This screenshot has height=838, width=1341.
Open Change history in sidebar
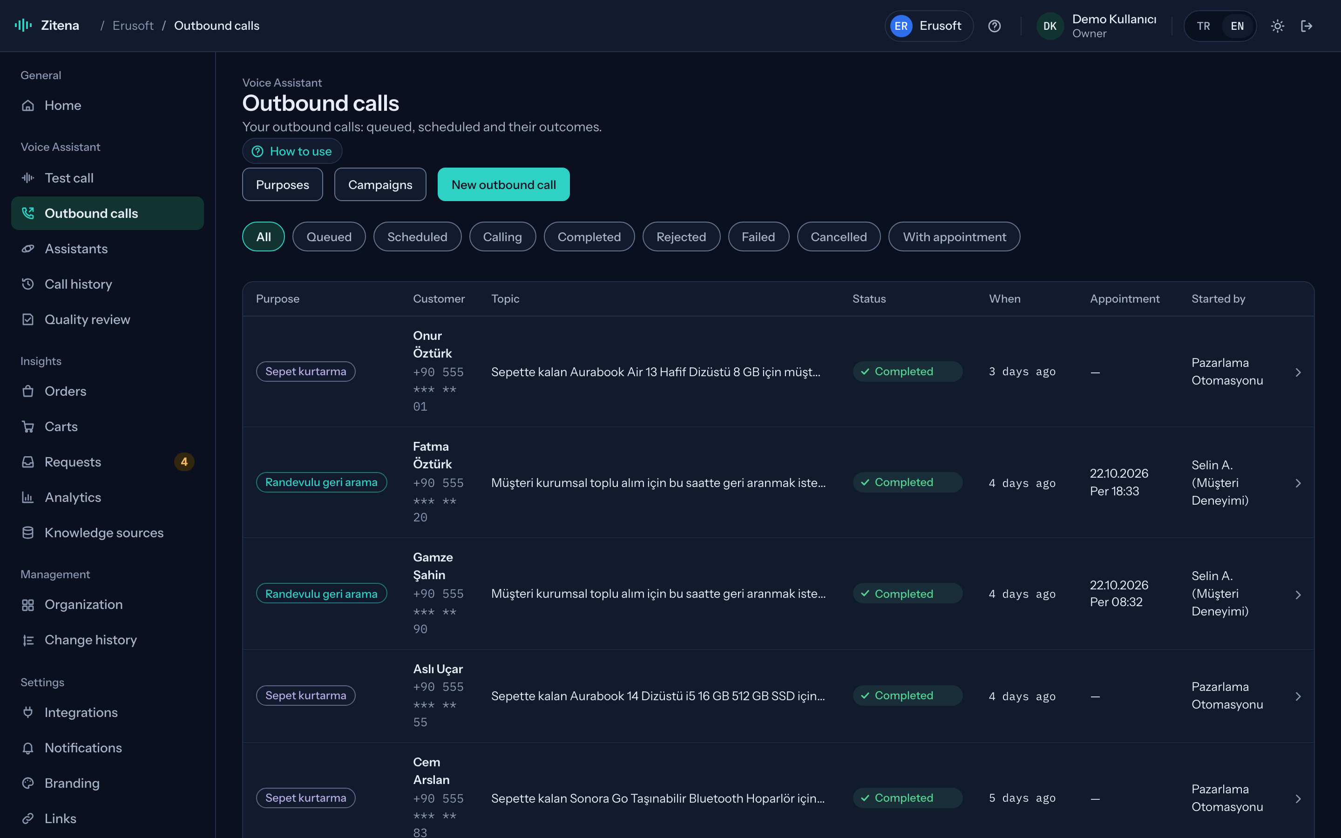[108, 640]
